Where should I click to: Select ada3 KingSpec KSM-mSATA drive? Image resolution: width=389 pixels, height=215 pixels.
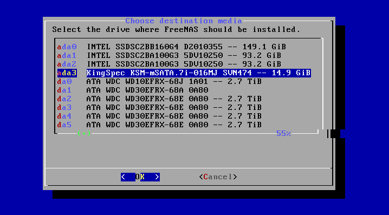coord(184,73)
